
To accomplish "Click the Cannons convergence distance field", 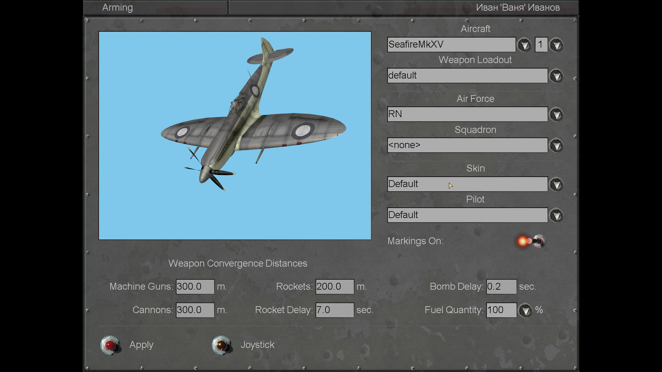I will [x=195, y=310].
